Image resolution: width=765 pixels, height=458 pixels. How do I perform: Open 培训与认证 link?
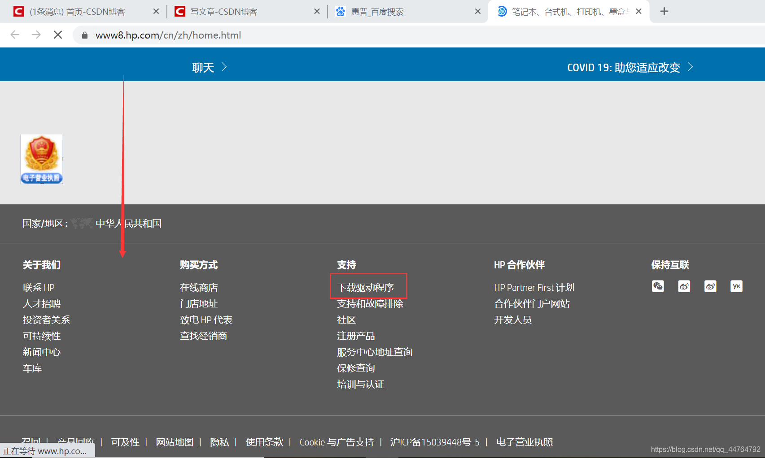361,384
